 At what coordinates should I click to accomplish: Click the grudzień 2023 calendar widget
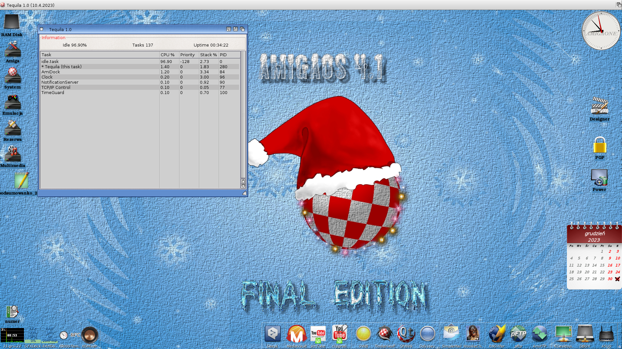coord(594,255)
